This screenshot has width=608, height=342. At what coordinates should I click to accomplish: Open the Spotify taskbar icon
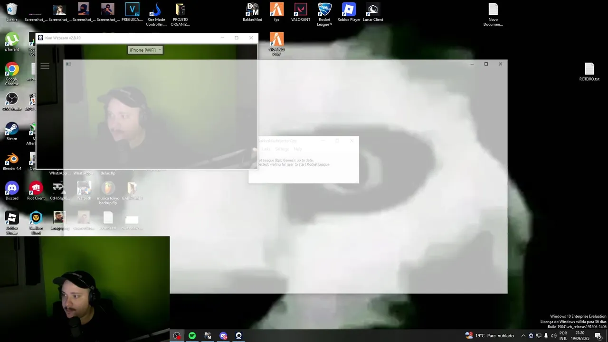[192, 336]
